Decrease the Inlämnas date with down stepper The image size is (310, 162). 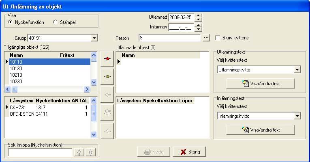[x=198, y=29]
